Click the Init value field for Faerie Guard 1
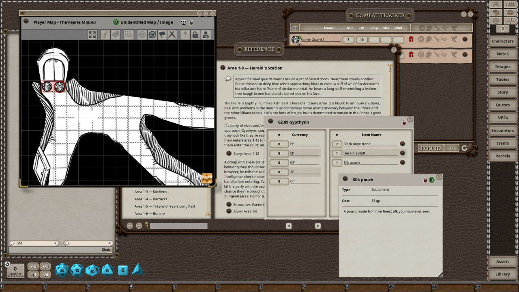 click(x=349, y=40)
